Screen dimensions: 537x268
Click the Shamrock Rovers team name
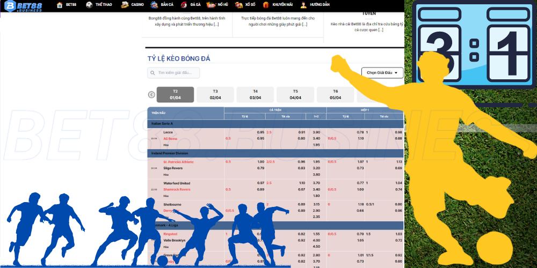[x=177, y=189]
